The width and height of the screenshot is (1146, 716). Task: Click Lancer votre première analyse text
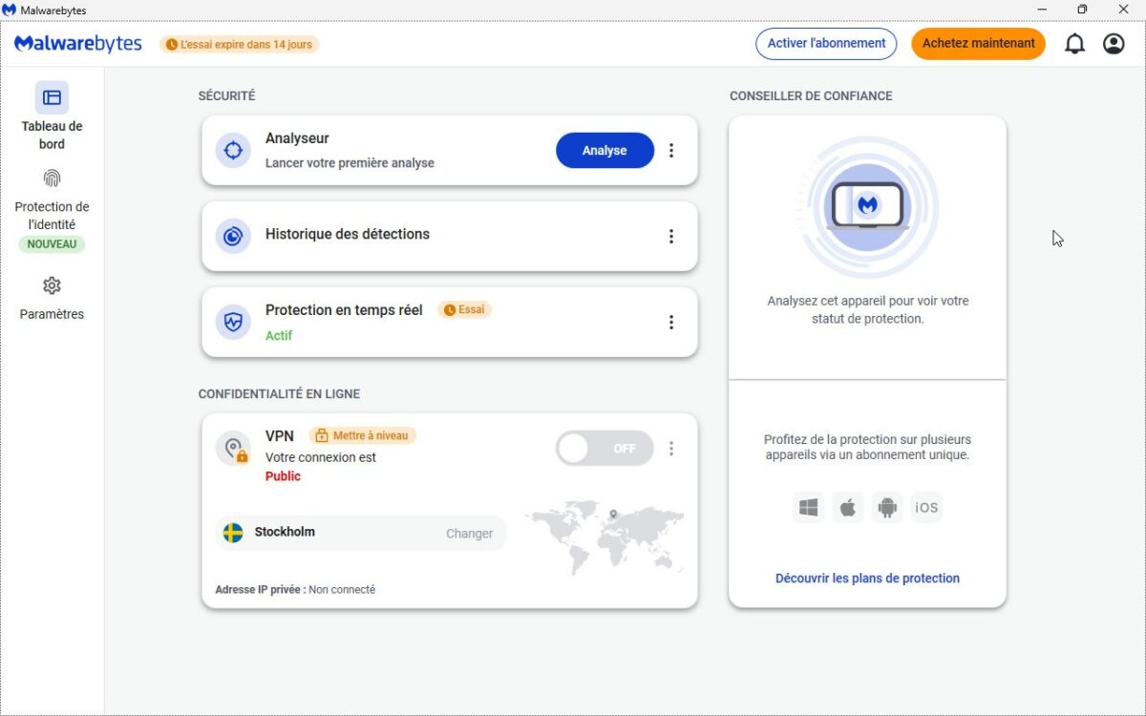coord(350,163)
